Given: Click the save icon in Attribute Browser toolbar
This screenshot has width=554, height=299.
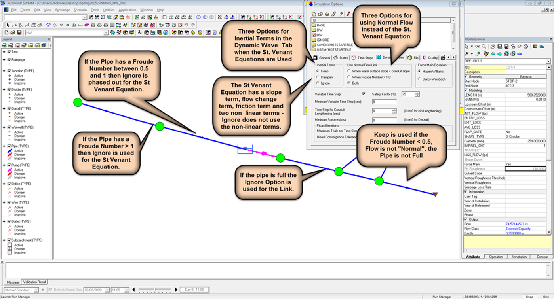Looking at the screenshot, I should pos(500,47).
